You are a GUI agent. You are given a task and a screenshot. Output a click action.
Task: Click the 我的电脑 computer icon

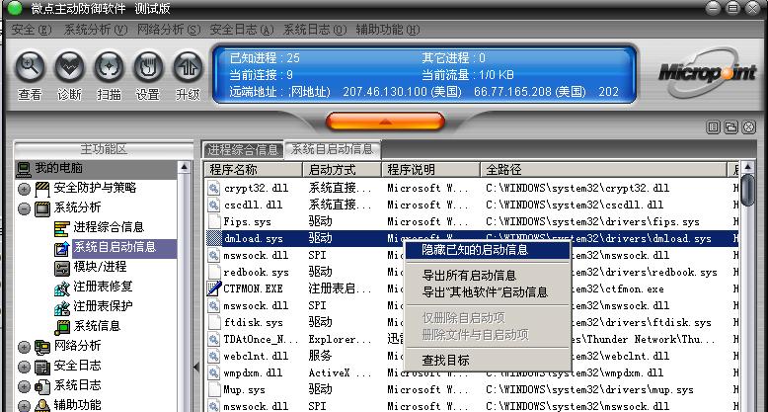(24, 169)
